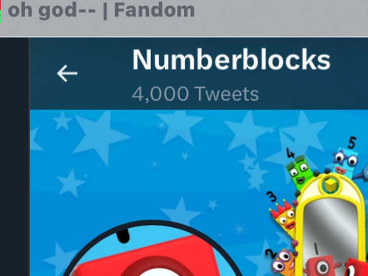The height and width of the screenshot is (276, 368).
Task: Click the orange Numberblock Two with purple glasses
Action: coord(284,262)
